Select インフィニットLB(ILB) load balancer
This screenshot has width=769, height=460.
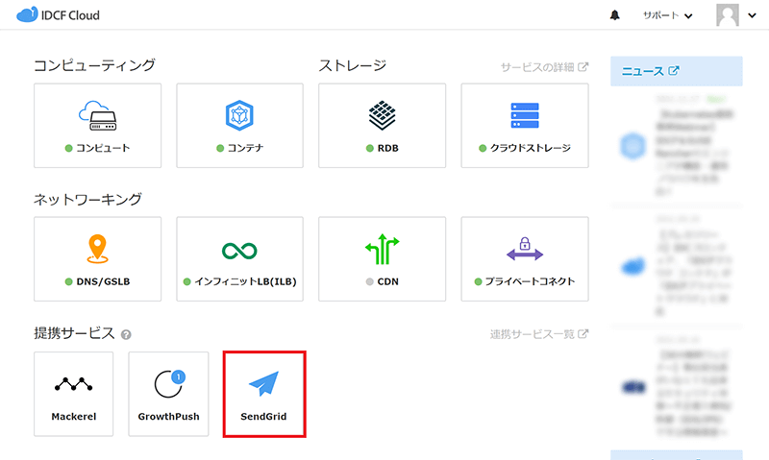point(239,258)
